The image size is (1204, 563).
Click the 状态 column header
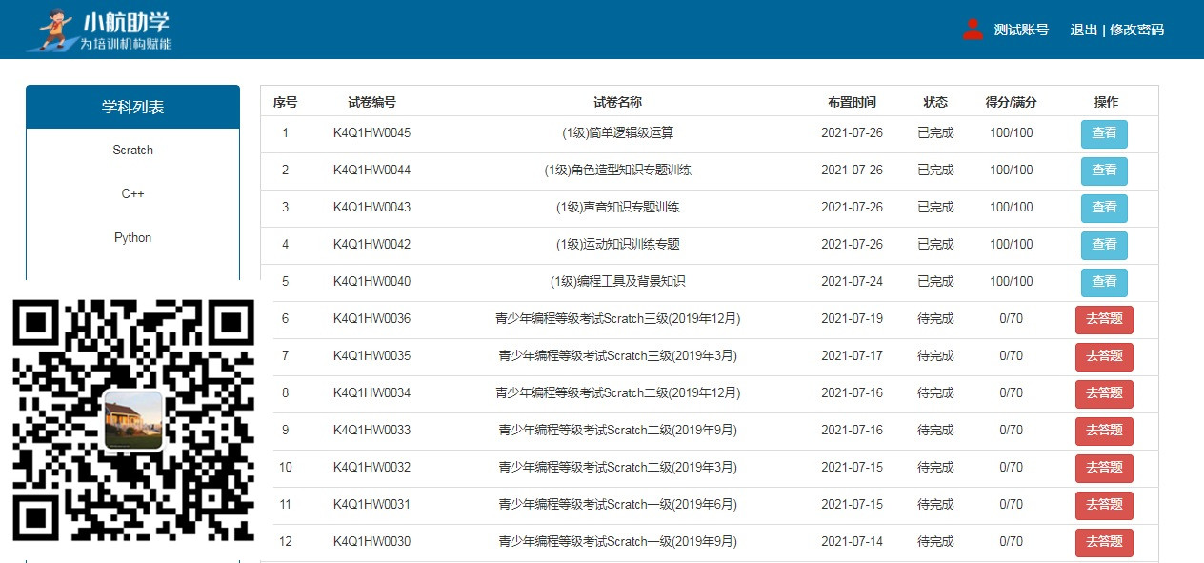(x=935, y=102)
